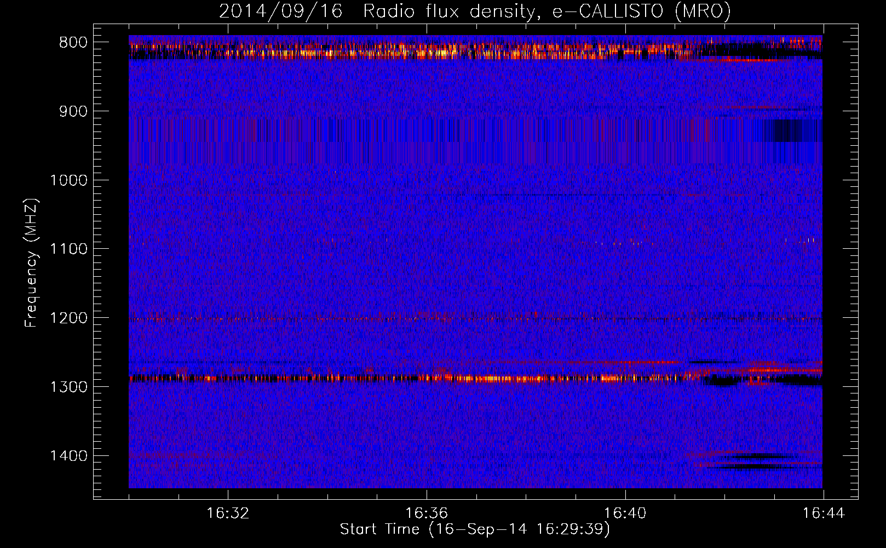The width and height of the screenshot is (886, 548).
Task: Click the 1000 frequency tick label
Action: pyautogui.click(x=68, y=180)
